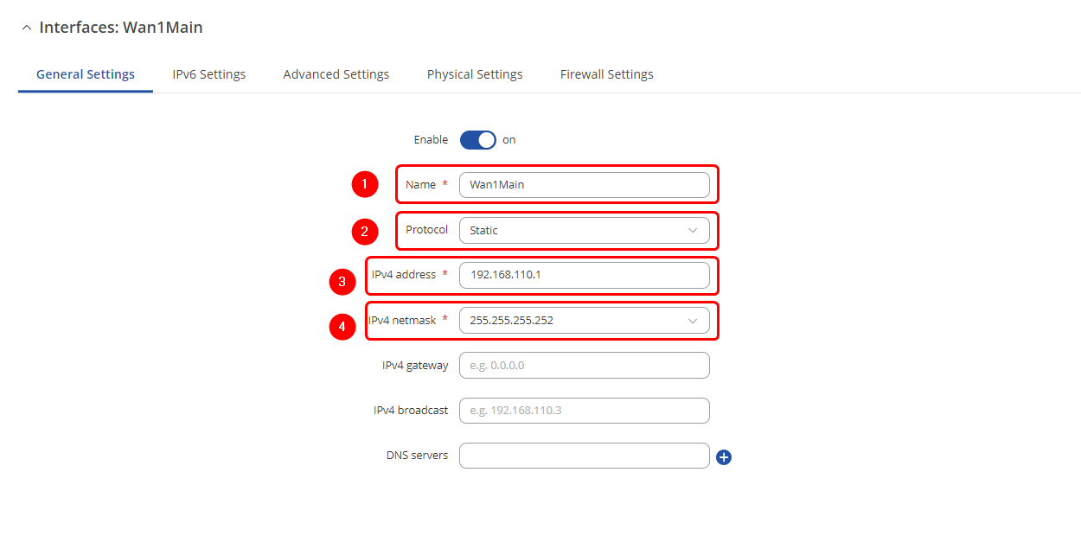
Task: Focus the IPv4 address field
Action: 584,276
